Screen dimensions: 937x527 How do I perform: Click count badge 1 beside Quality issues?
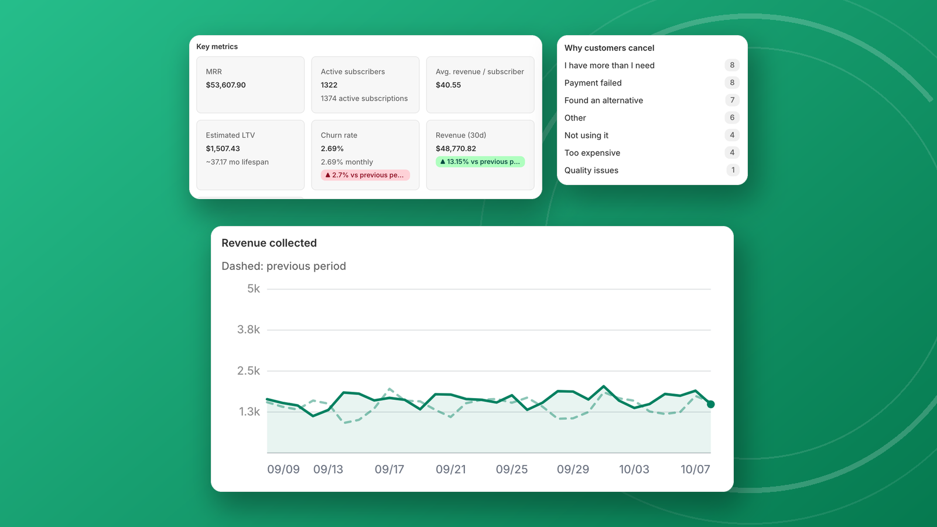pos(733,170)
